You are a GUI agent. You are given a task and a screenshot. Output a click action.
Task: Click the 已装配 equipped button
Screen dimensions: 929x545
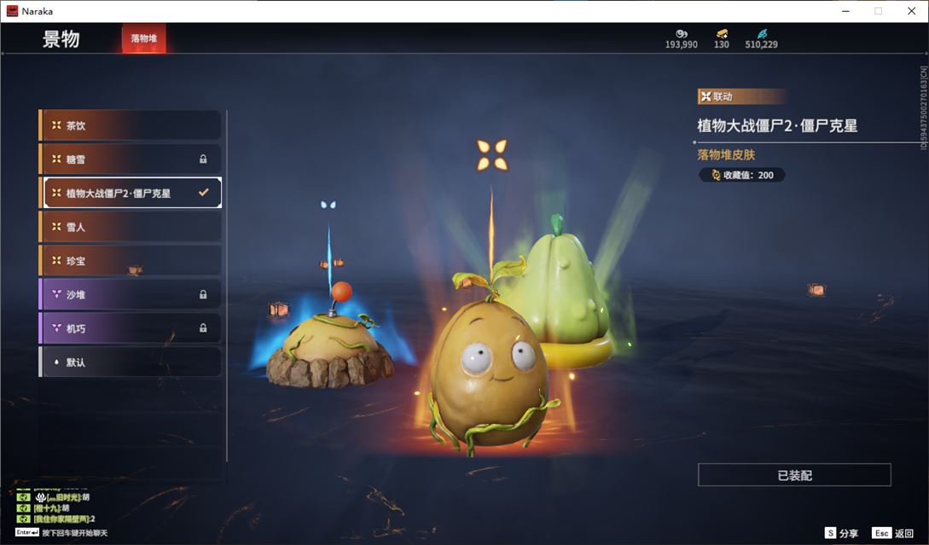pyautogui.click(x=794, y=475)
